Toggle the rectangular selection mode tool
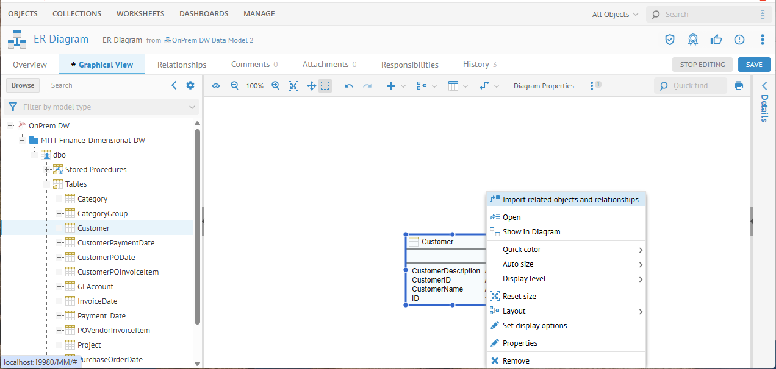 point(325,86)
